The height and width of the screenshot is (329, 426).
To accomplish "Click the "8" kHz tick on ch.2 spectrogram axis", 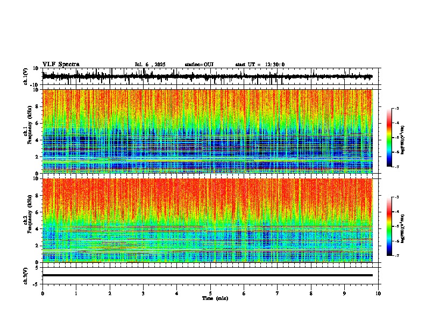I will click(x=38, y=196).
